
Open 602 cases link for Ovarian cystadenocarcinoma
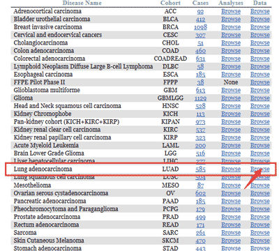[x=200, y=193]
